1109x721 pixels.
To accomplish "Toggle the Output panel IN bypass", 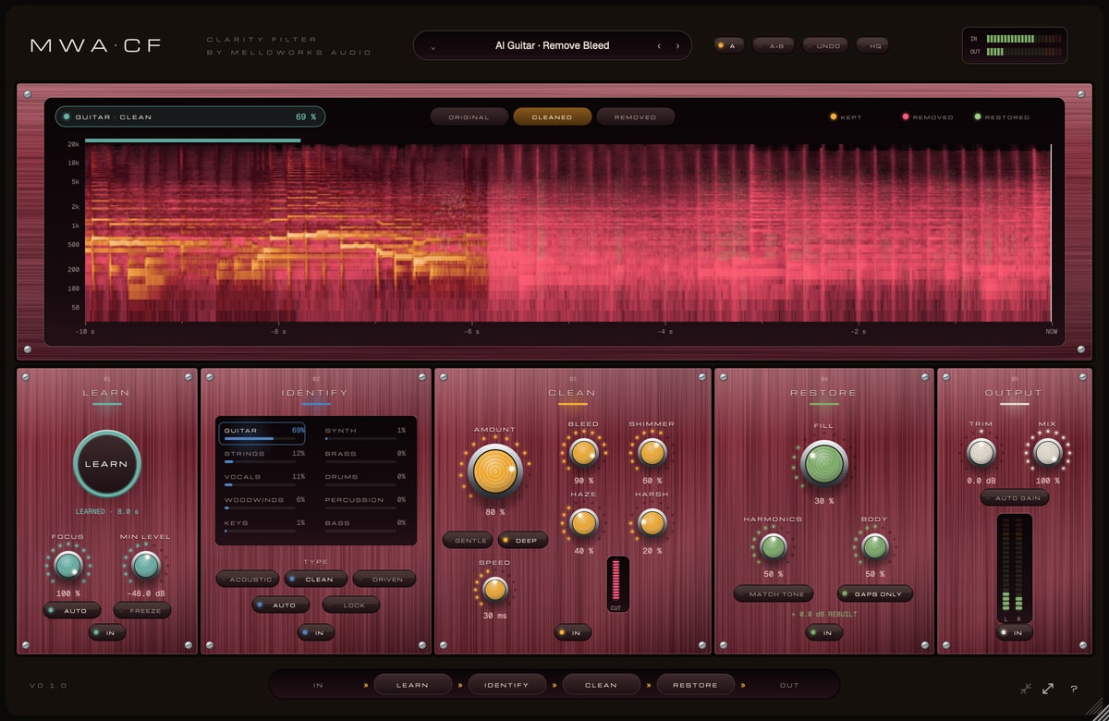I will click(x=1015, y=632).
